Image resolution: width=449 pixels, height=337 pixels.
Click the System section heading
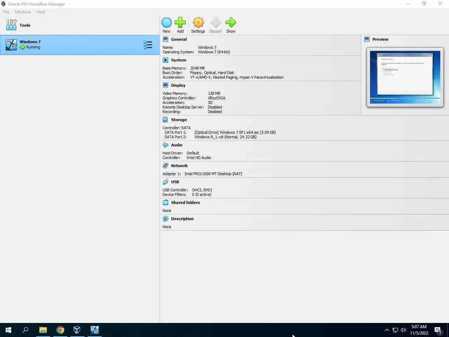pos(179,60)
